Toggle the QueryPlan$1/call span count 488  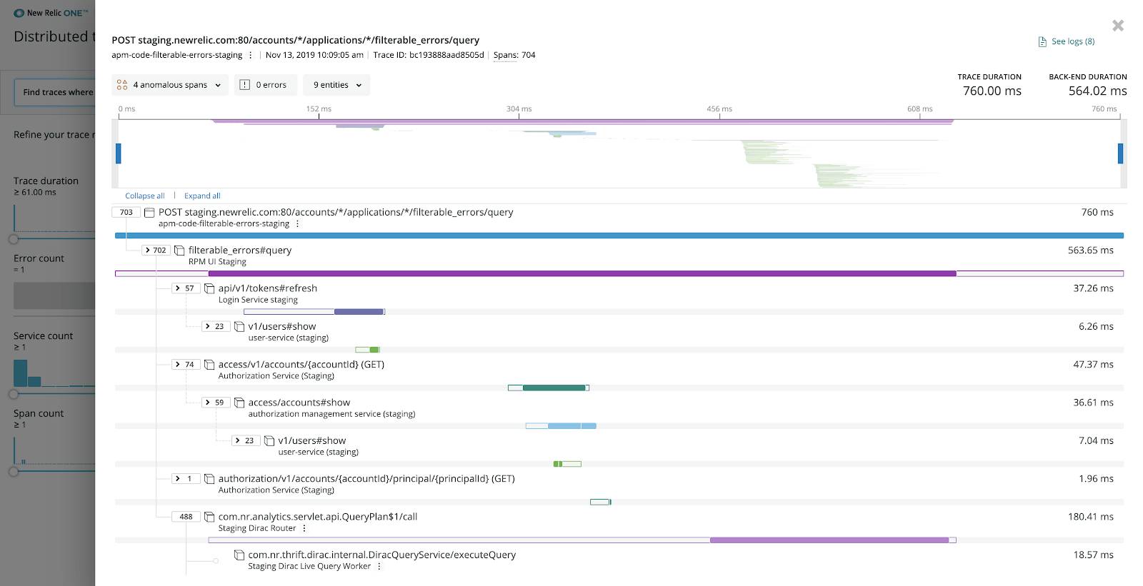coord(186,517)
